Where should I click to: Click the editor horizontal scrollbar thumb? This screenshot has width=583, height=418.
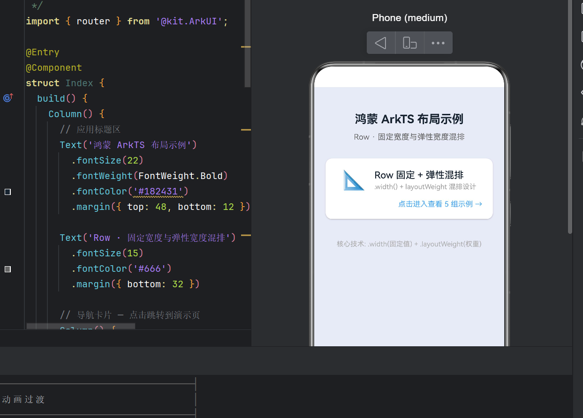81,326
